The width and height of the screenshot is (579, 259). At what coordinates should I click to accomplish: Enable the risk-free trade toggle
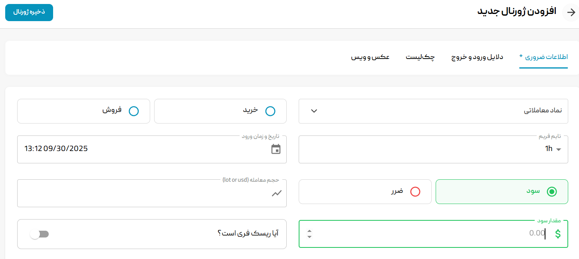point(40,234)
